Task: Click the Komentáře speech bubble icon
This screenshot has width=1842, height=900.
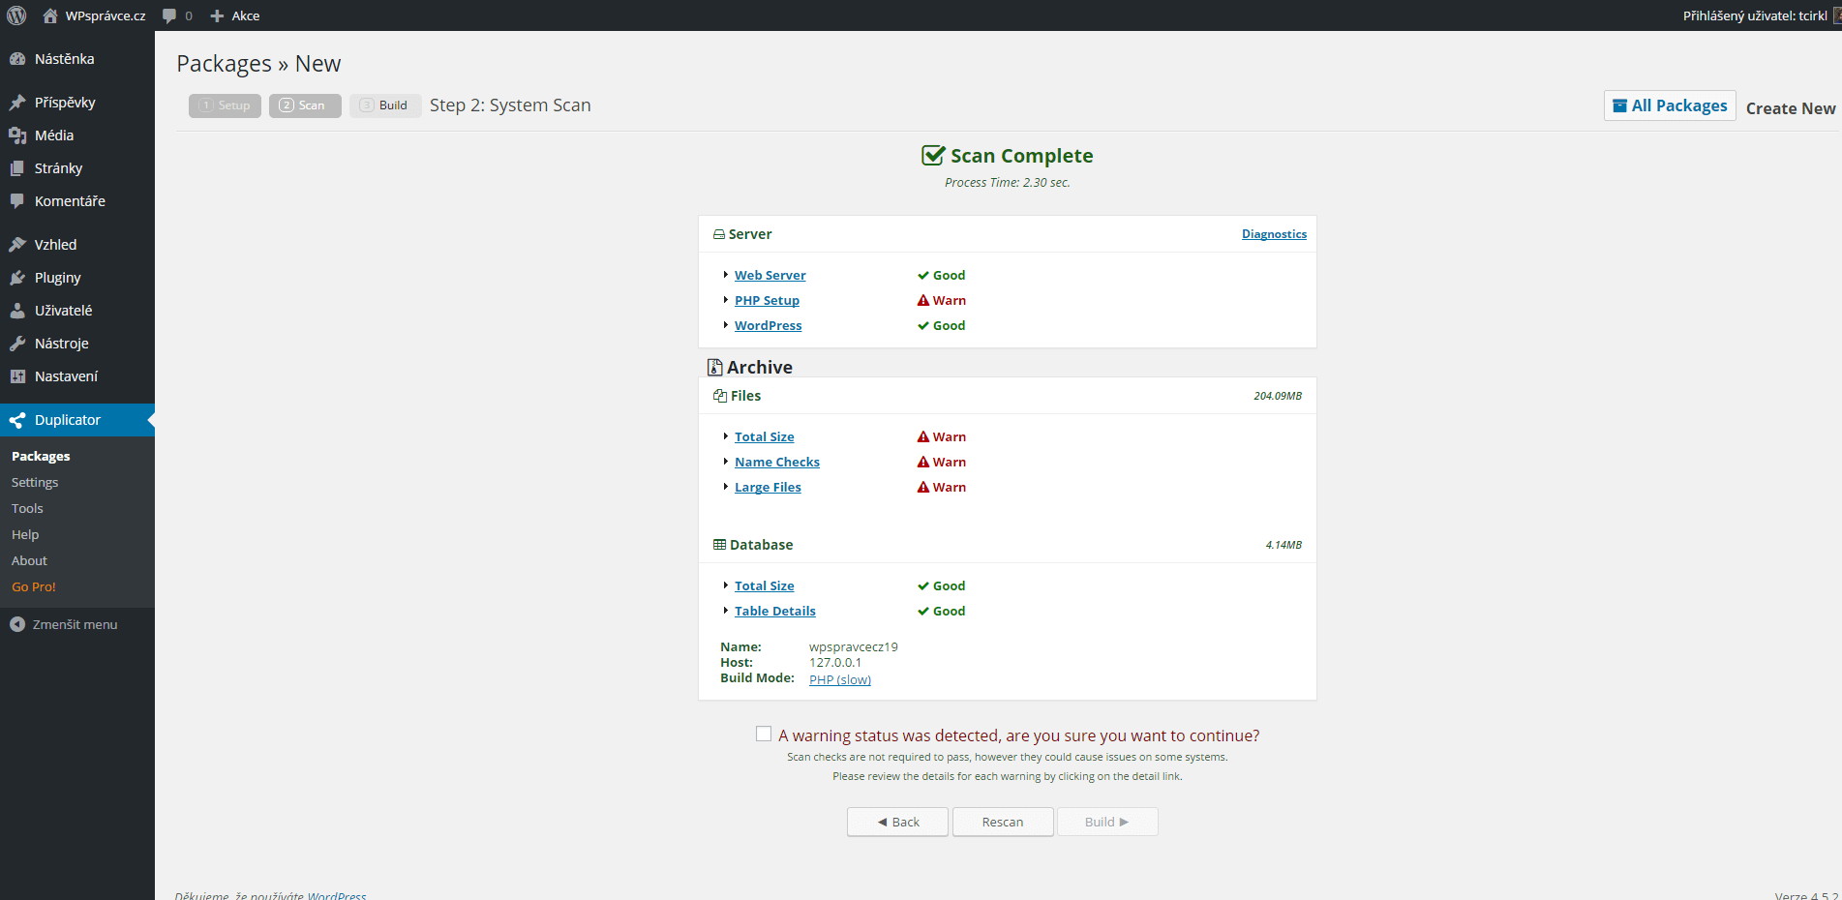Action: tap(17, 201)
